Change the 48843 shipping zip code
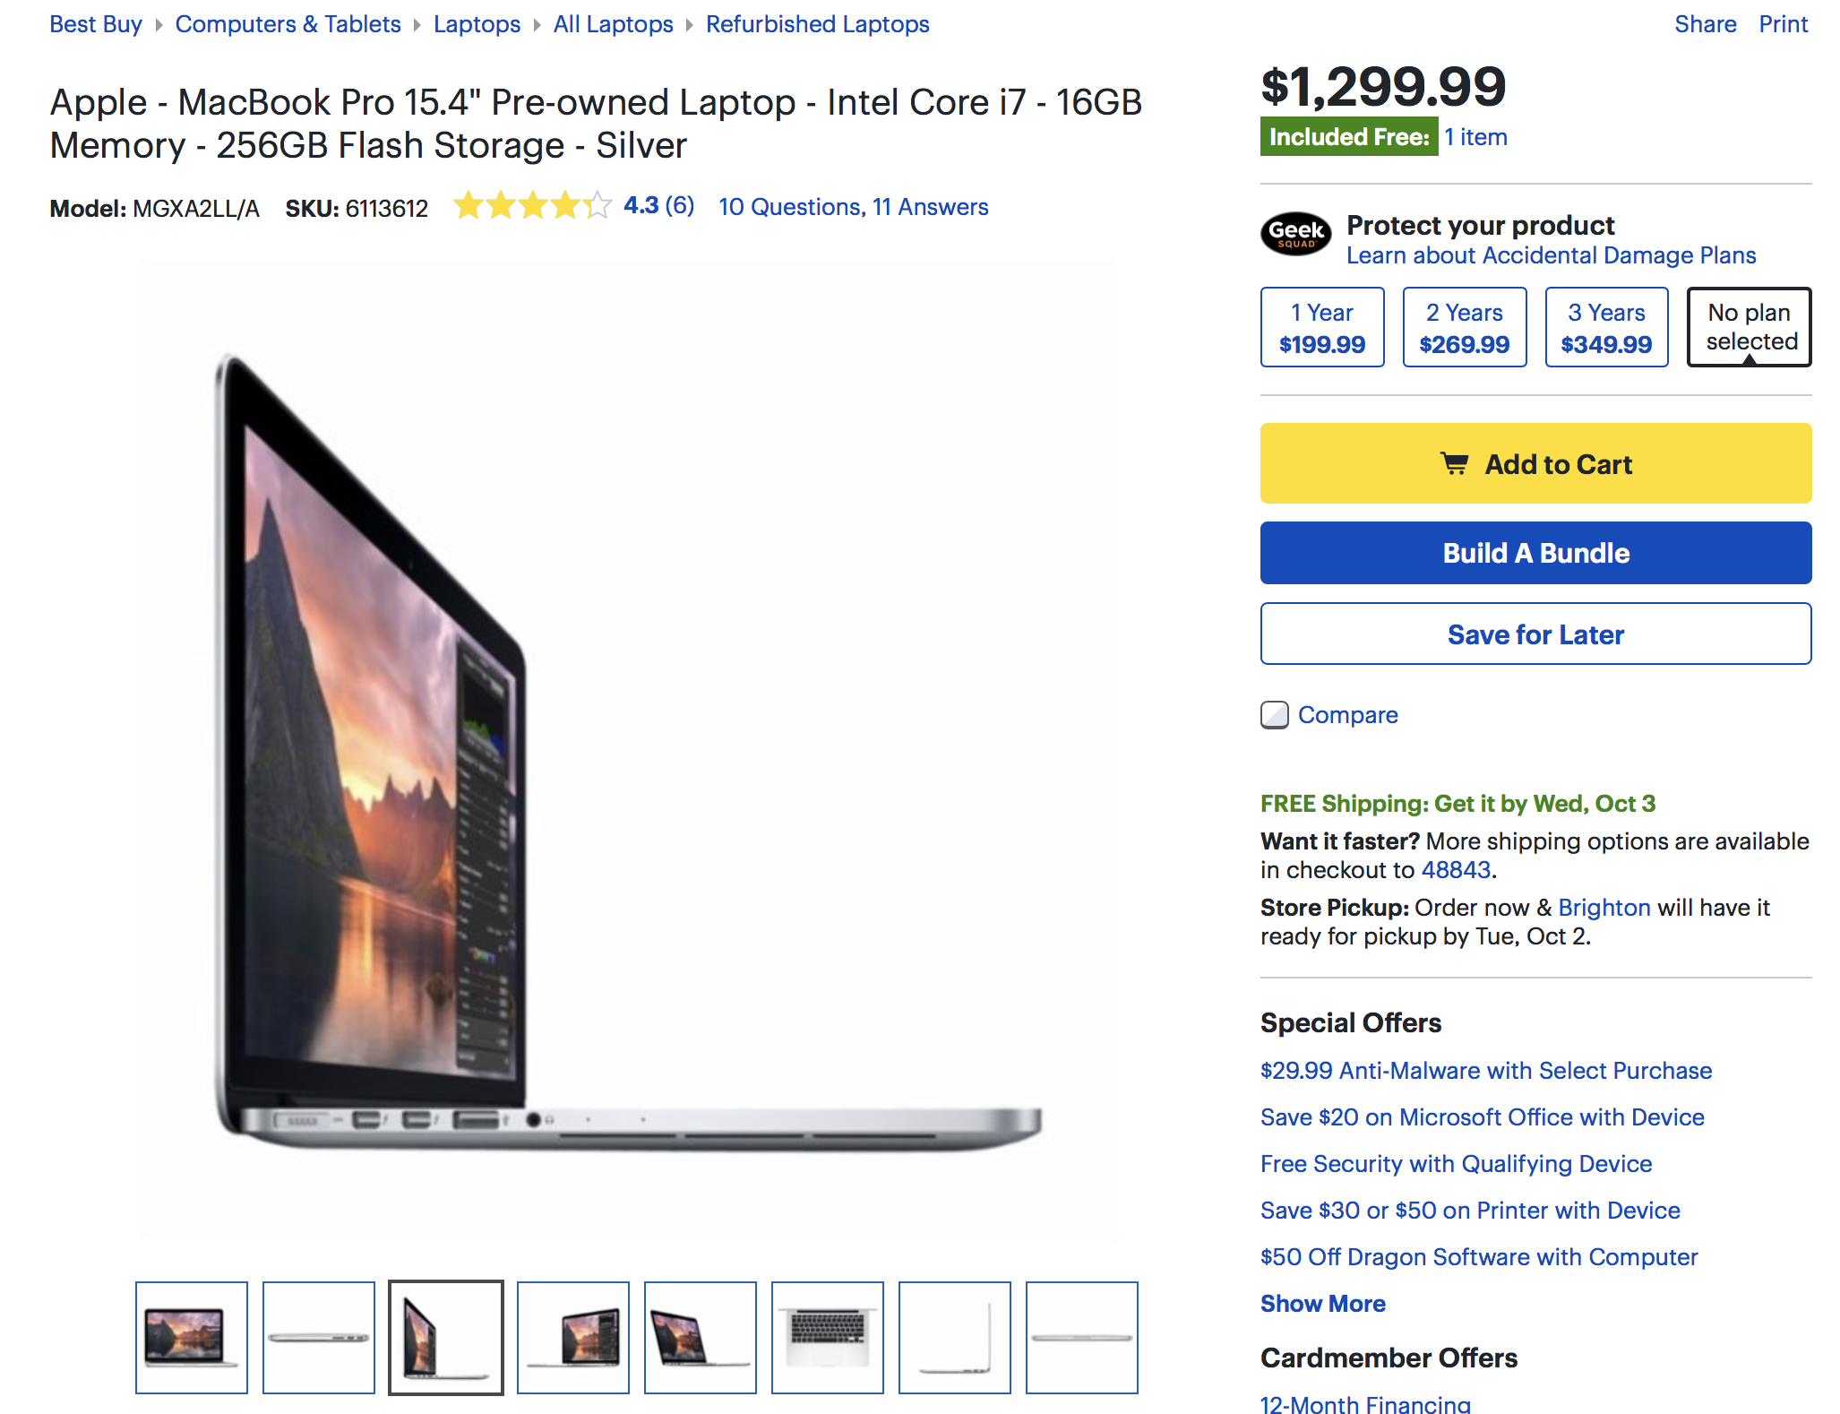The width and height of the screenshot is (1840, 1414). click(1456, 869)
